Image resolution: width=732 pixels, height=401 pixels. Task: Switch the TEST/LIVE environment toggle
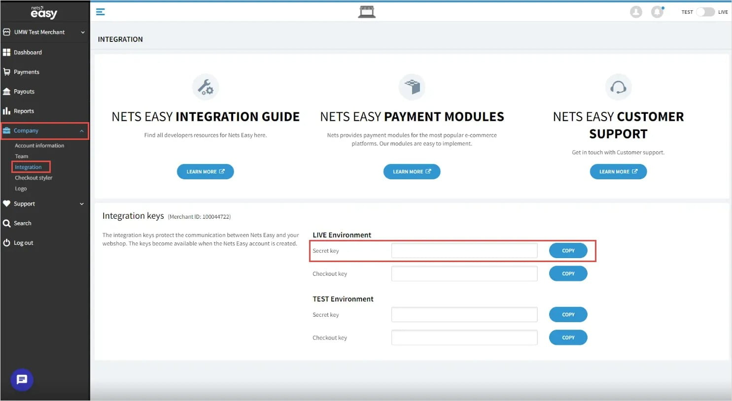(x=705, y=12)
